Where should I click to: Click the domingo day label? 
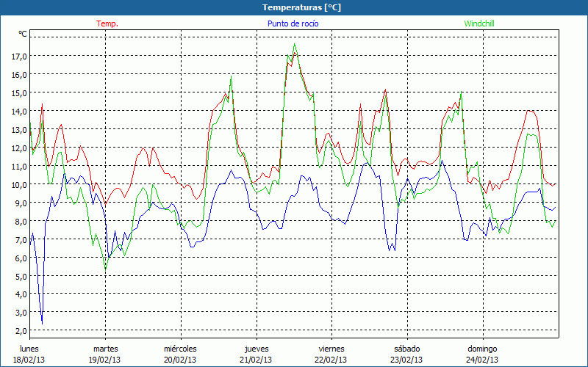pyautogui.click(x=483, y=349)
